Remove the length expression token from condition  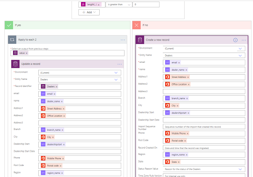pyautogui.click(x=98, y=5)
